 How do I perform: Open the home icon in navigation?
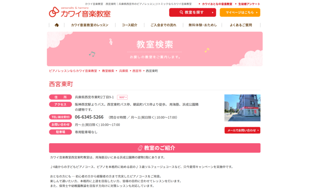pos(57,25)
